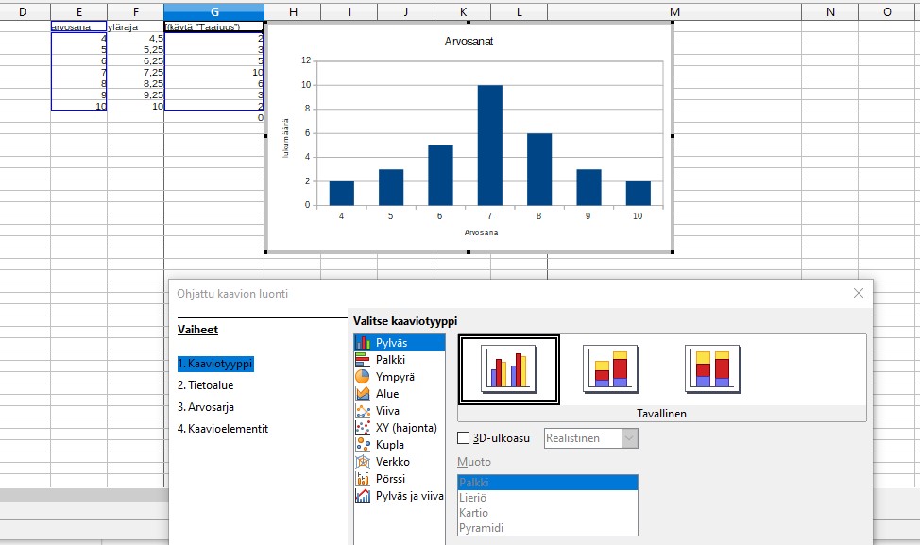The height and width of the screenshot is (545, 920).
Task: Select Lieriö in the Muoto list
Action: pyautogui.click(x=472, y=498)
